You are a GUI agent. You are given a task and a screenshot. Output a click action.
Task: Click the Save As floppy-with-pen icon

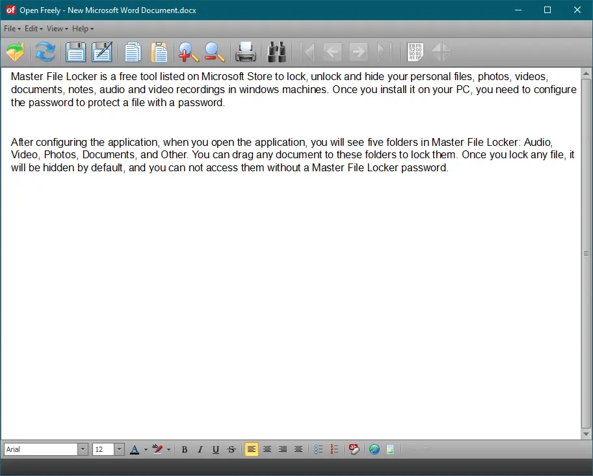[102, 52]
